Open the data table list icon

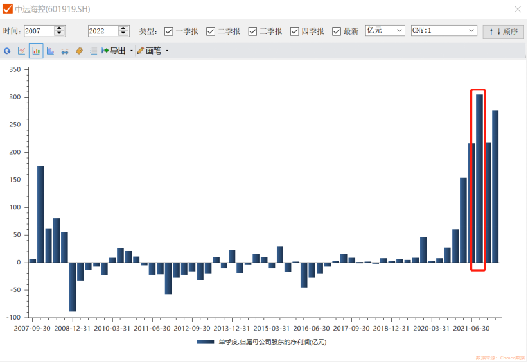pyautogui.click(x=94, y=51)
